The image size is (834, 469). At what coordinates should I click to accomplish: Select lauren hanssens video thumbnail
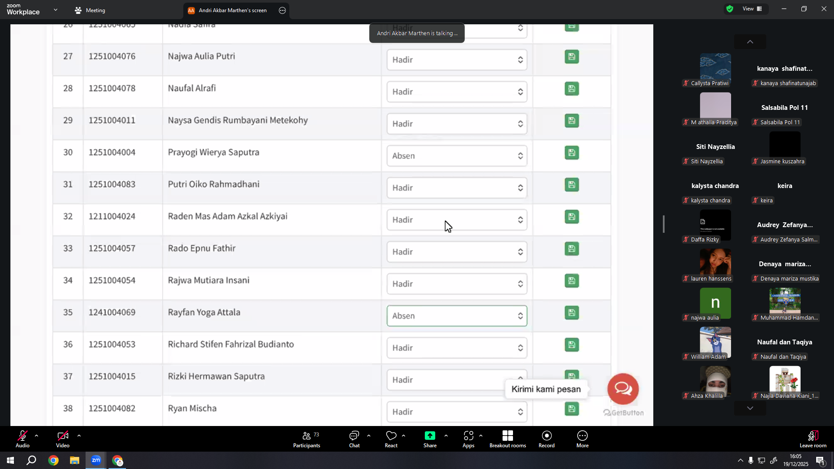point(715,264)
